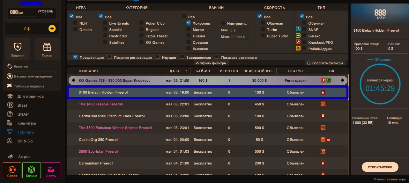The width and height of the screenshot is (409, 183).
Task: Collapse filters with Скрыть фильтры
Action: (212, 63)
